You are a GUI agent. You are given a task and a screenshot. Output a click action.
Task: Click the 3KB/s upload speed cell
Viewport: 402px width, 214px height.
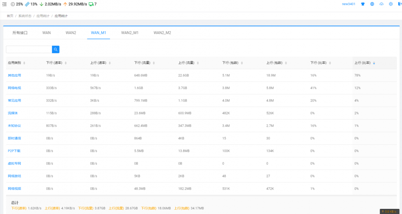(x=95, y=101)
